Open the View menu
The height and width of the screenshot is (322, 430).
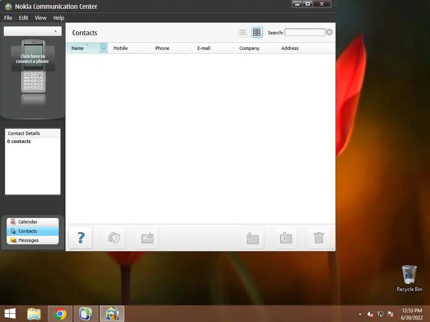[41, 18]
